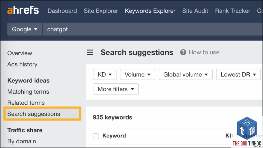
Task: Sort by the Keyword column header
Action: click(x=114, y=136)
